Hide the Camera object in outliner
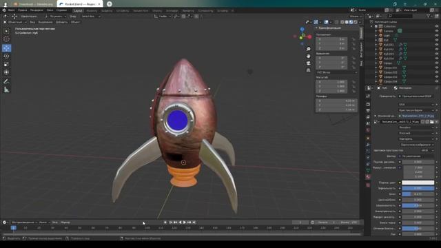Viewport: 441px width, 248px height. click(x=437, y=31)
